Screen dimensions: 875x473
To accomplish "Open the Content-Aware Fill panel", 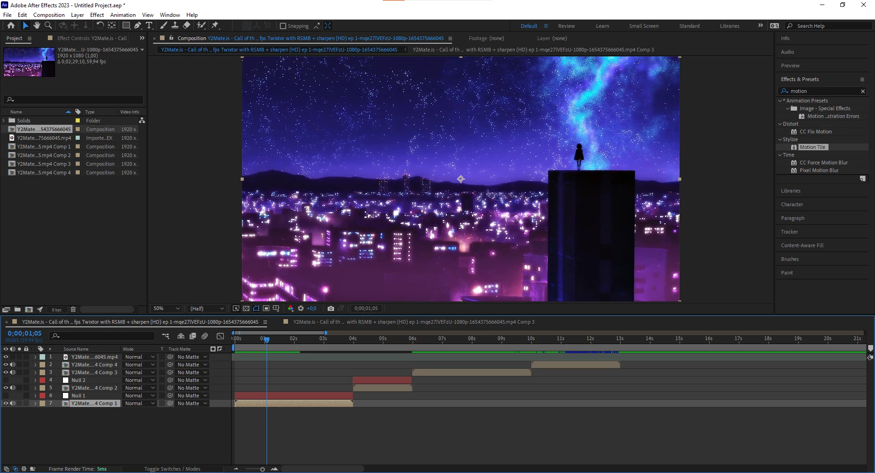I will coord(802,245).
